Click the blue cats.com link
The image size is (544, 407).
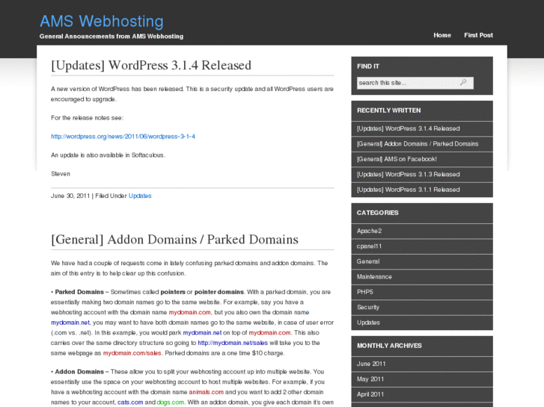pyautogui.click(x=130, y=403)
